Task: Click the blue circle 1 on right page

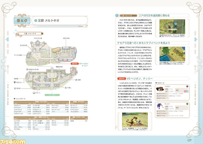Action: 117,16
